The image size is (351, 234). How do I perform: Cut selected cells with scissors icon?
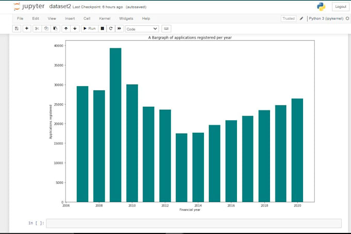(37, 28)
